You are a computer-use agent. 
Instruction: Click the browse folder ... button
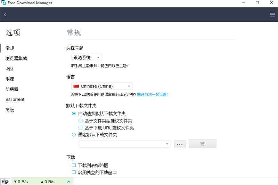[x=180, y=144]
